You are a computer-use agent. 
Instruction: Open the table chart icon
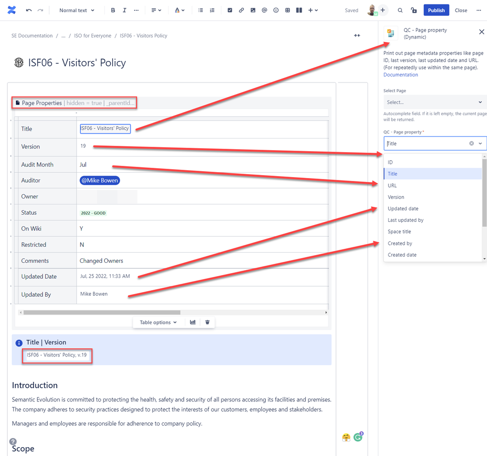click(193, 322)
